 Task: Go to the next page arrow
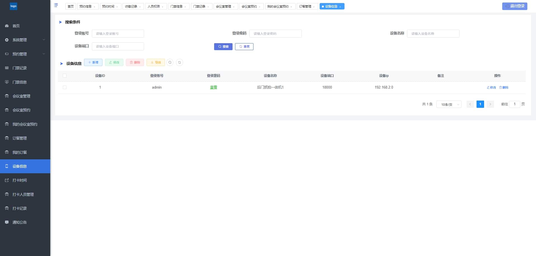tap(490, 104)
